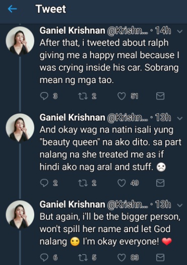Open Ganiel Krishnan's profile from first tweet name
This screenshot has width=187, height=265.
[72, 30]
